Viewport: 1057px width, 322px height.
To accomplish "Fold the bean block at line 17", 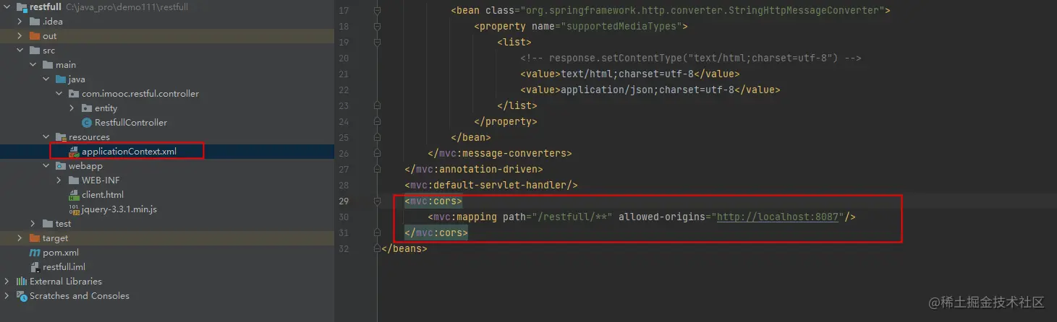I will point(377,11).
